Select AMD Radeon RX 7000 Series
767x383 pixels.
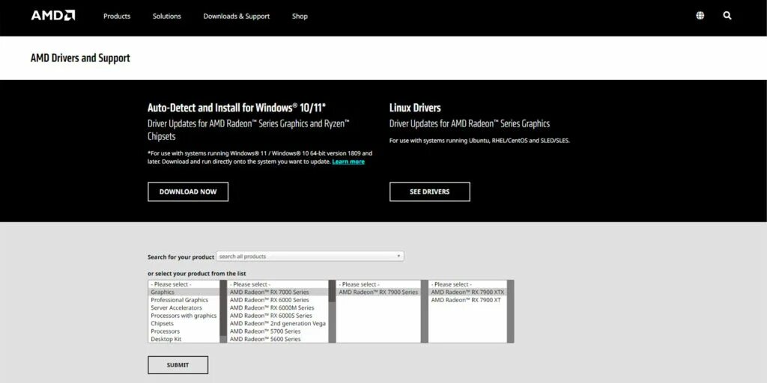278,292
